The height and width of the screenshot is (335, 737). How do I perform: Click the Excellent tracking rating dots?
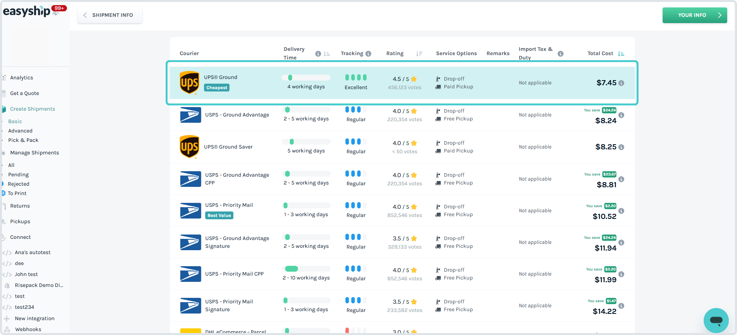pyautogui.click(x=356, y=77)
